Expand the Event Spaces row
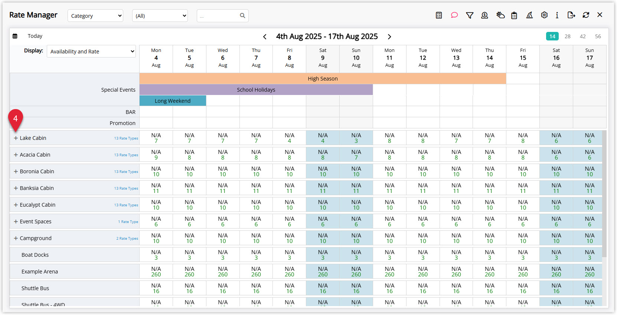 click(x=16, y=222)
